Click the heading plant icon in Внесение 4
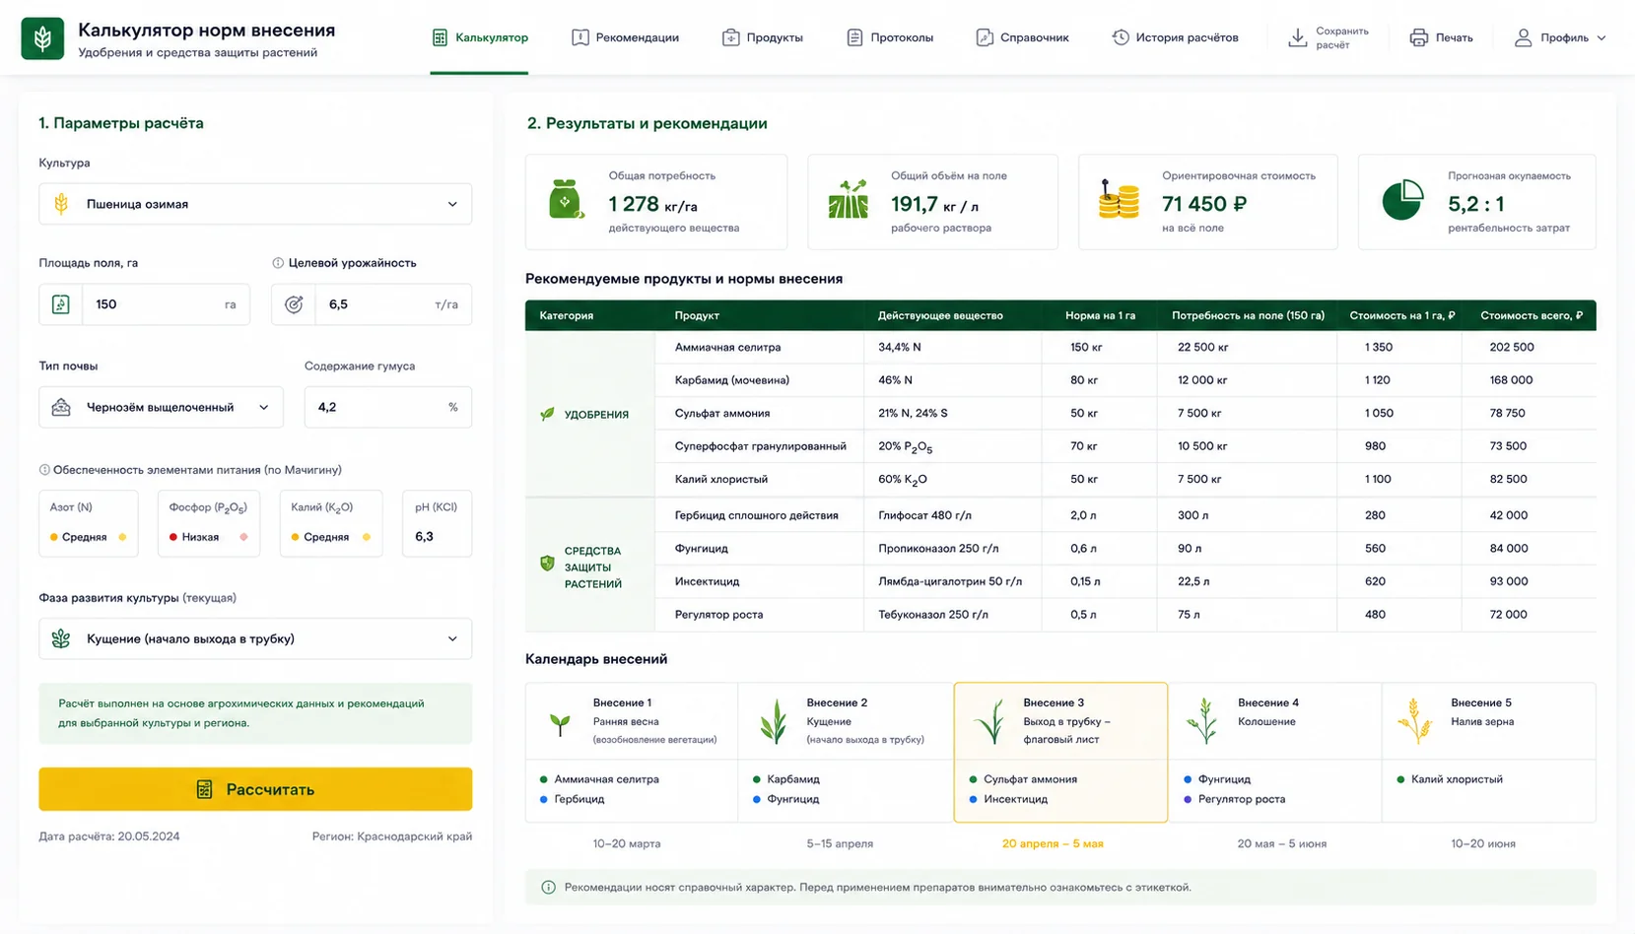 point(1202,721)
